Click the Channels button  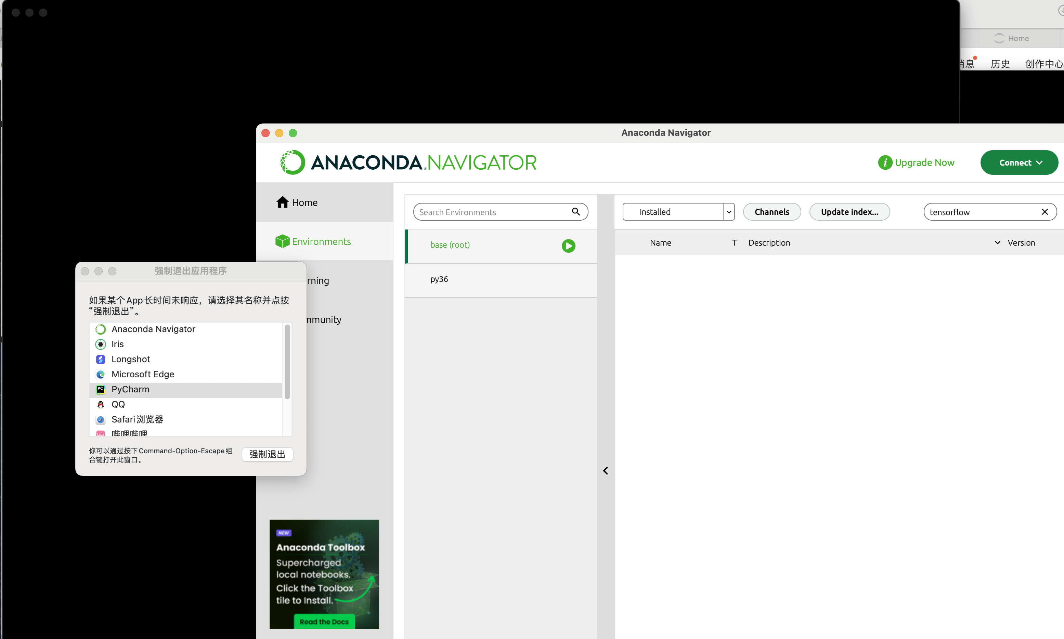coord(771,212)
